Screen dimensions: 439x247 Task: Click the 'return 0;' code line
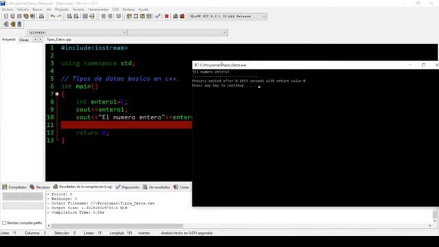tap(93, 132)
